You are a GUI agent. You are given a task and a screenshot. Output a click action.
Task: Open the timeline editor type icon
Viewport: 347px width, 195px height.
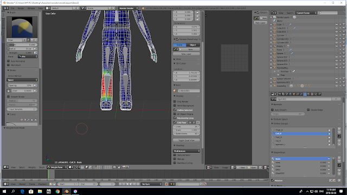coord(6,184)
